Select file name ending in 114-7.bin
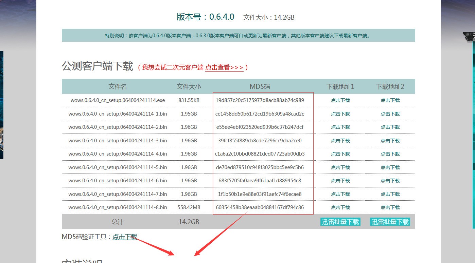The height and width of the screenshot is (263, 475). coord(118,194)
